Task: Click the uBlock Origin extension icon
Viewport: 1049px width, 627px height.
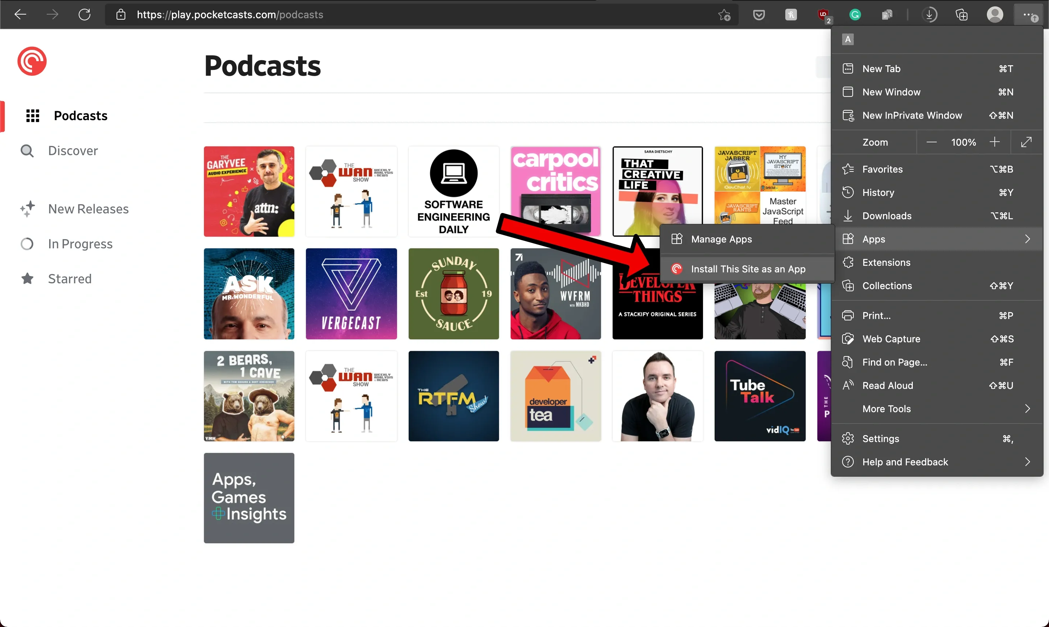Action: click(x=823, y=15)
